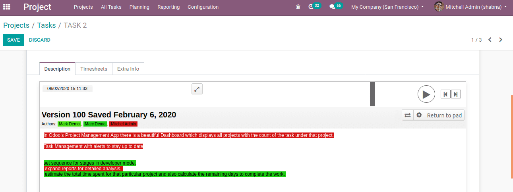Image resolution: width=513 pixels, height=192 pixels.
Task: Open the All Tasks menu
Action: pyautogui.click(x=111, y=7)
